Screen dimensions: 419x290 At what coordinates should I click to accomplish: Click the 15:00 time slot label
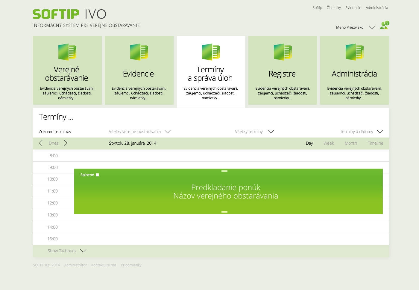click(x=52, y=239)
